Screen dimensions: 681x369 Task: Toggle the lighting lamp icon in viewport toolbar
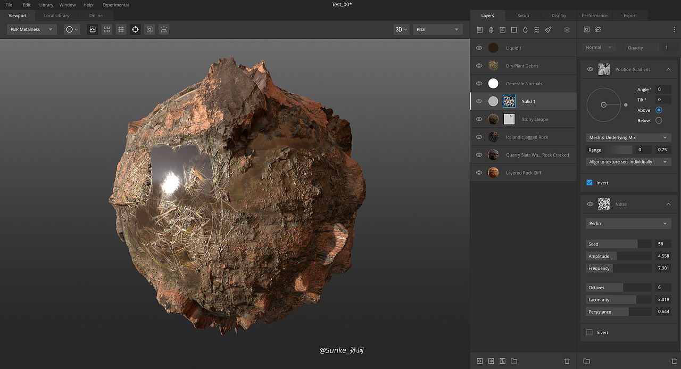point(164,29)
